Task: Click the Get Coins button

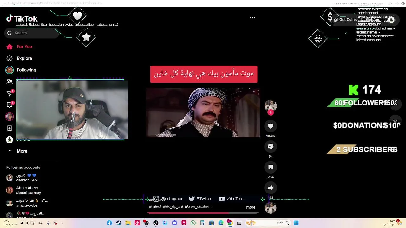Action: 345,20
